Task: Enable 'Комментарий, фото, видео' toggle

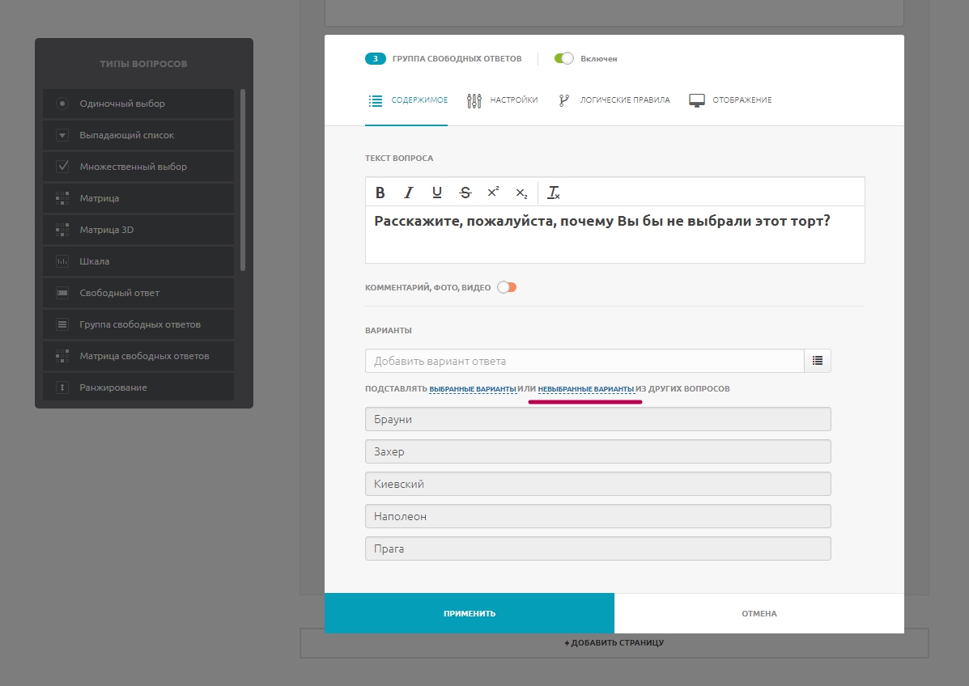Action: click(x=507, y=287)
